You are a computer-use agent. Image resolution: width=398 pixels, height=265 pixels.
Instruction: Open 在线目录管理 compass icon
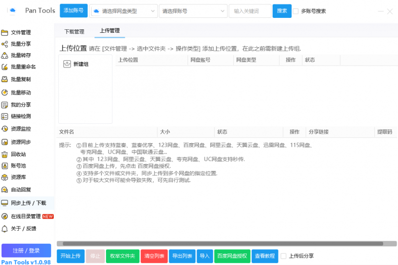tap(4, 216)
